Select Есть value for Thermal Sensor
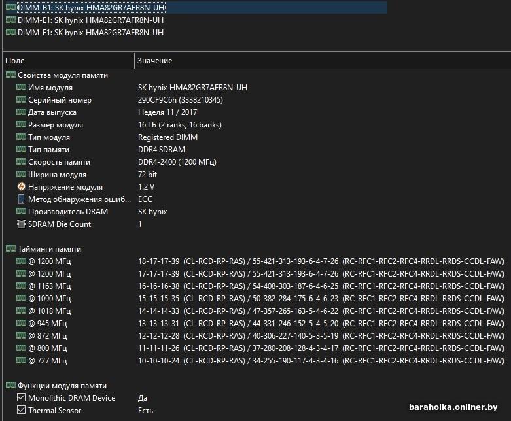Screen dimensions: 511x421 [145, 411]
